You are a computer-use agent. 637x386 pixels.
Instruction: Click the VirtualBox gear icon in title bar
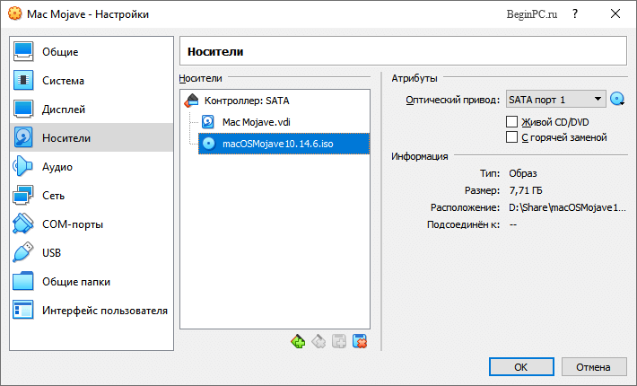click(x=14, y=13)
